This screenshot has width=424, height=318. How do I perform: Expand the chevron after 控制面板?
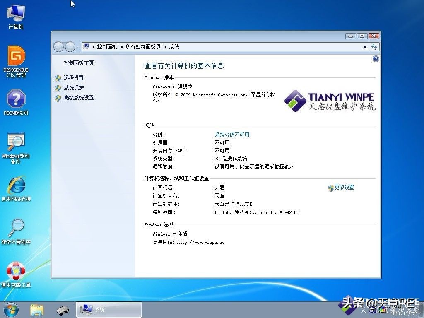122,47
